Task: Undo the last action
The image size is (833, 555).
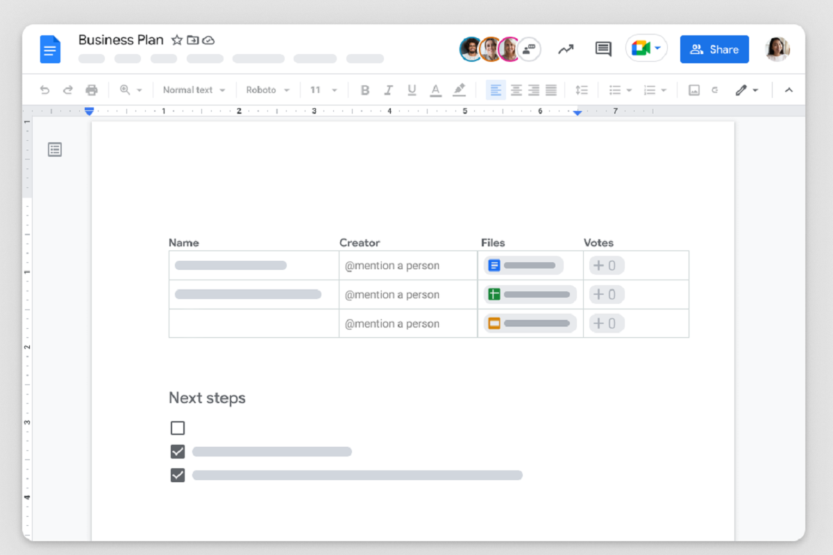Action: [x=45, y=90]
